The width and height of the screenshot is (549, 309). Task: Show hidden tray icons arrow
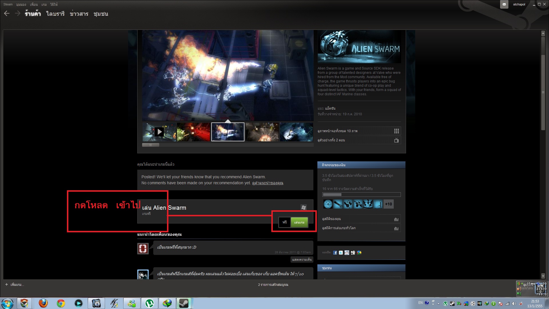tap(438, 304)
